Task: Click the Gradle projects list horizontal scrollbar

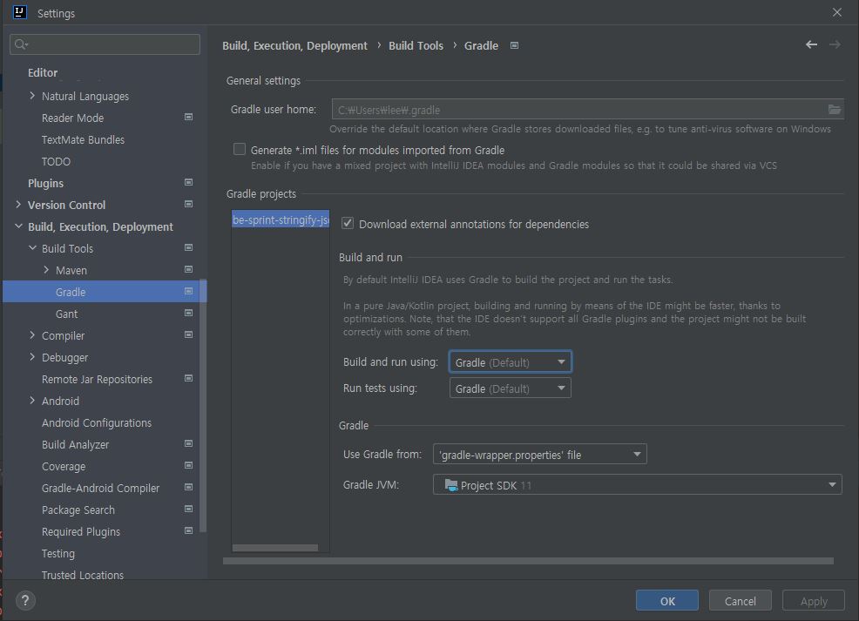Action: click(x=275, y=548)
